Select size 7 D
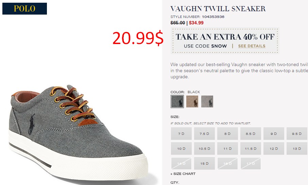Image resolution: width=308 pixels, height=185 pixels. coord(181,134)
